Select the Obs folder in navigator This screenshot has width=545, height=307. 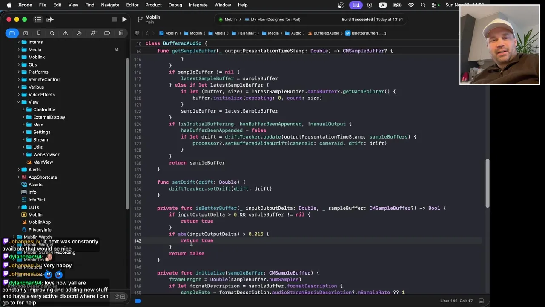33,65
